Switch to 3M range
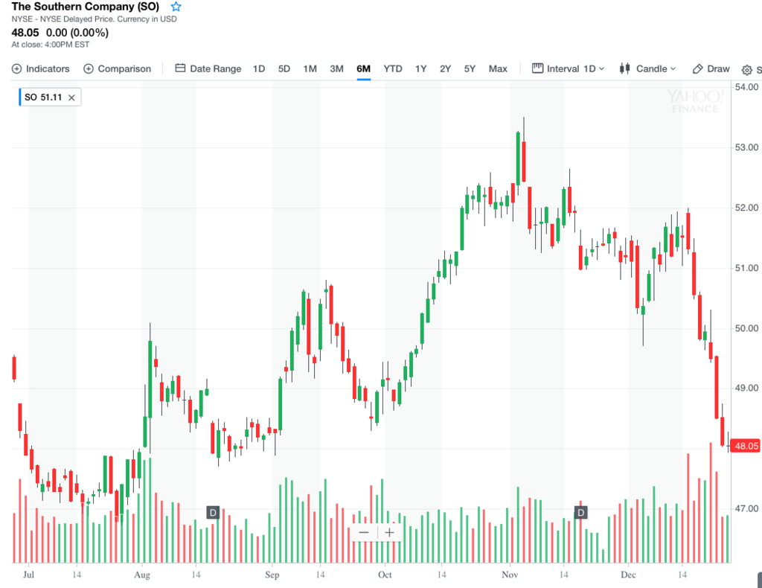 (x=337, y=68)
